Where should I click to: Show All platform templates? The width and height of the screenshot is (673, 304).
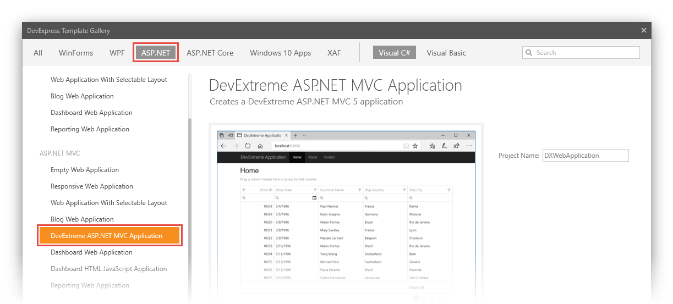coord(38,53)
